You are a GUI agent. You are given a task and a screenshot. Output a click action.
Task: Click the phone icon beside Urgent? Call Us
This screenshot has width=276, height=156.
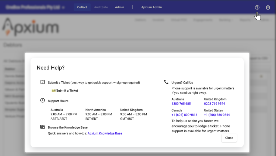pyautogui.click(x=166, y=82)
